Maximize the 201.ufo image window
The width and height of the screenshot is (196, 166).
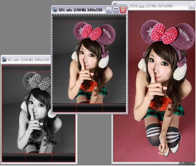coord(116,10)
